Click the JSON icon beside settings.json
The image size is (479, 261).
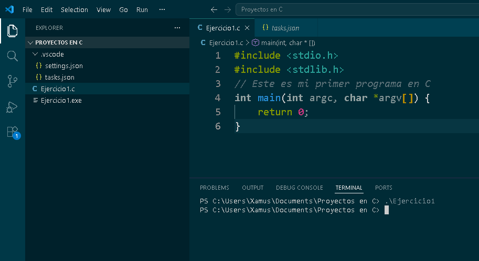pyautogui.click(x=39, y=66)
